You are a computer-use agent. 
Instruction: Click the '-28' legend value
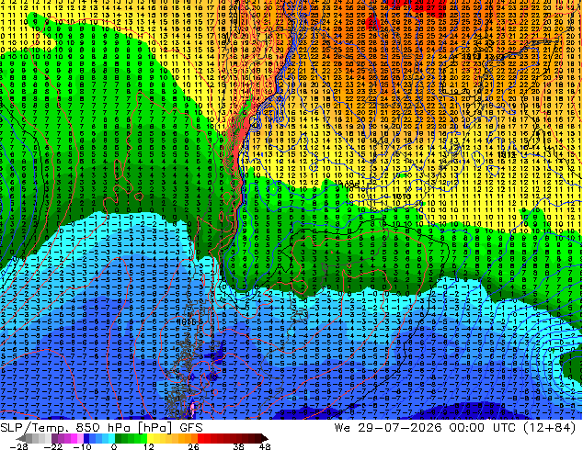[18, 446]
